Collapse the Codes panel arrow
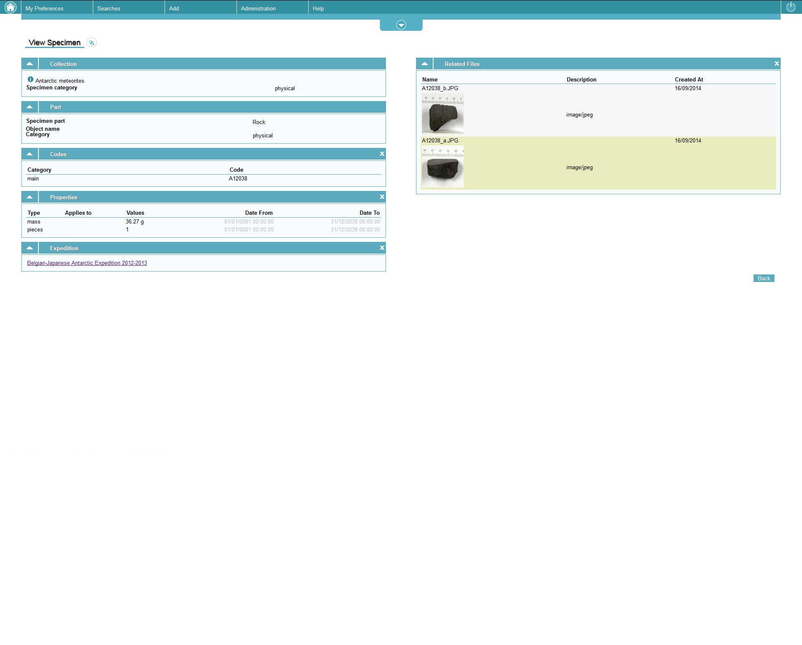The width and height of the screenshot is (802, 645). click(x=30, y=154)
